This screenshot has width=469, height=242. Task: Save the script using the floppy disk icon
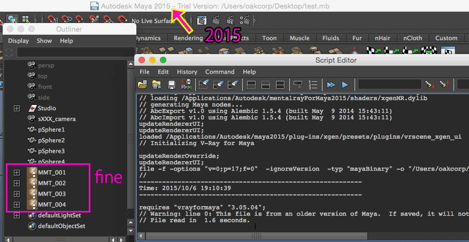tap(172, 85)
